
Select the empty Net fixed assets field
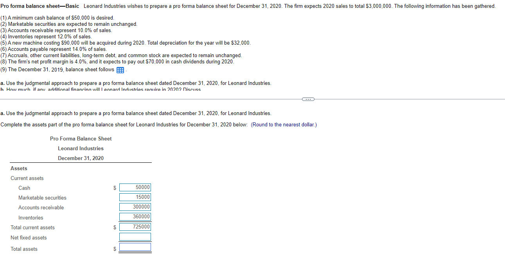(x=135, y=237)
